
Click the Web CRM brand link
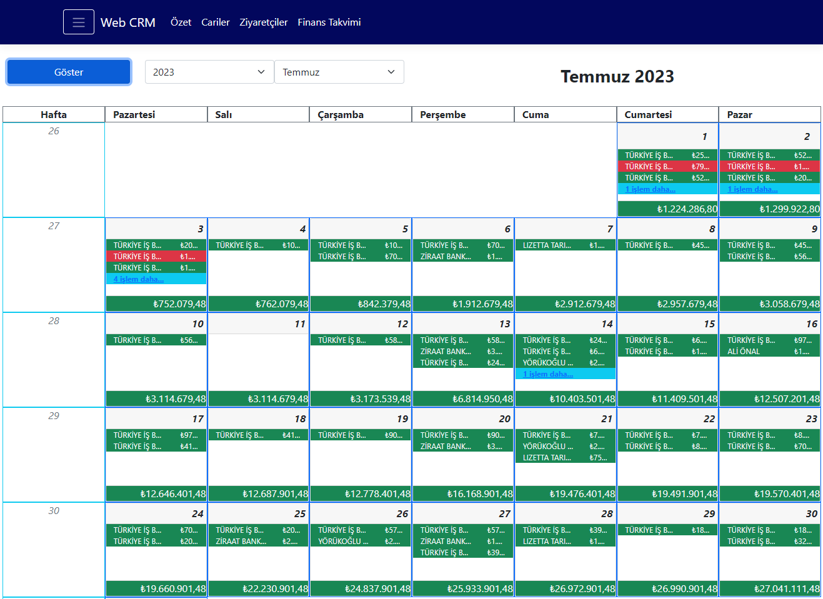tap(128, 22)
